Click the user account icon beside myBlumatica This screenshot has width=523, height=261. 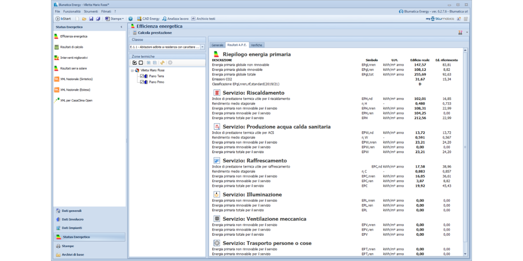[x=459, y=19]
